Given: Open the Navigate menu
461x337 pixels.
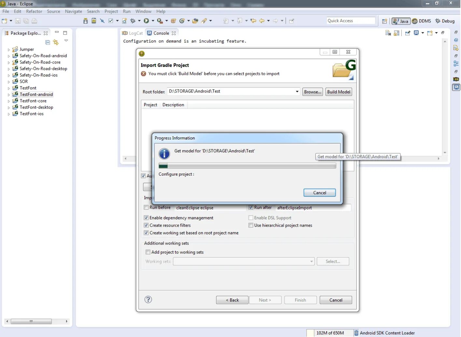Looking at the screenshot, I should 74,11.
